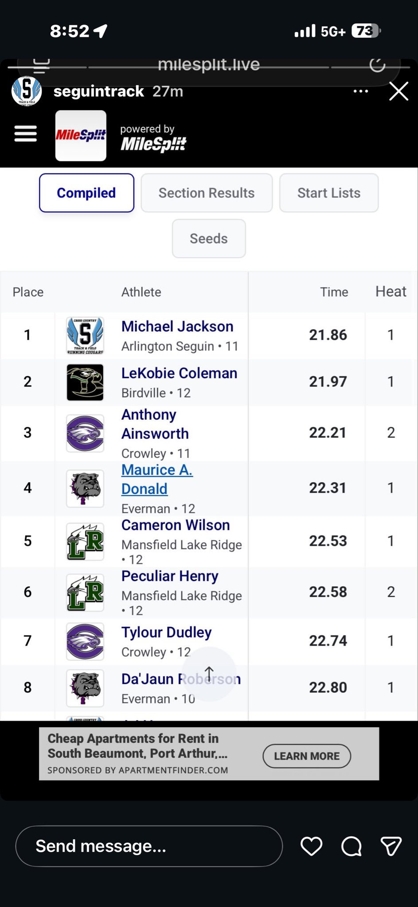Image resolution: width=418 pixels, height=907 pixels.
Task: Open LeKobie Coleman athlete link
Action: 179,373
